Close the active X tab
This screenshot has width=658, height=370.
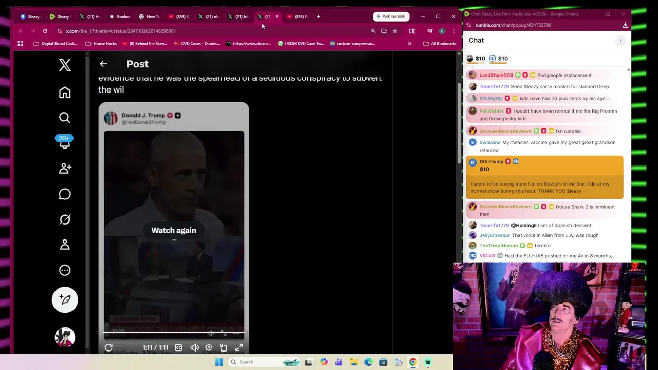[x=277, y=16]
